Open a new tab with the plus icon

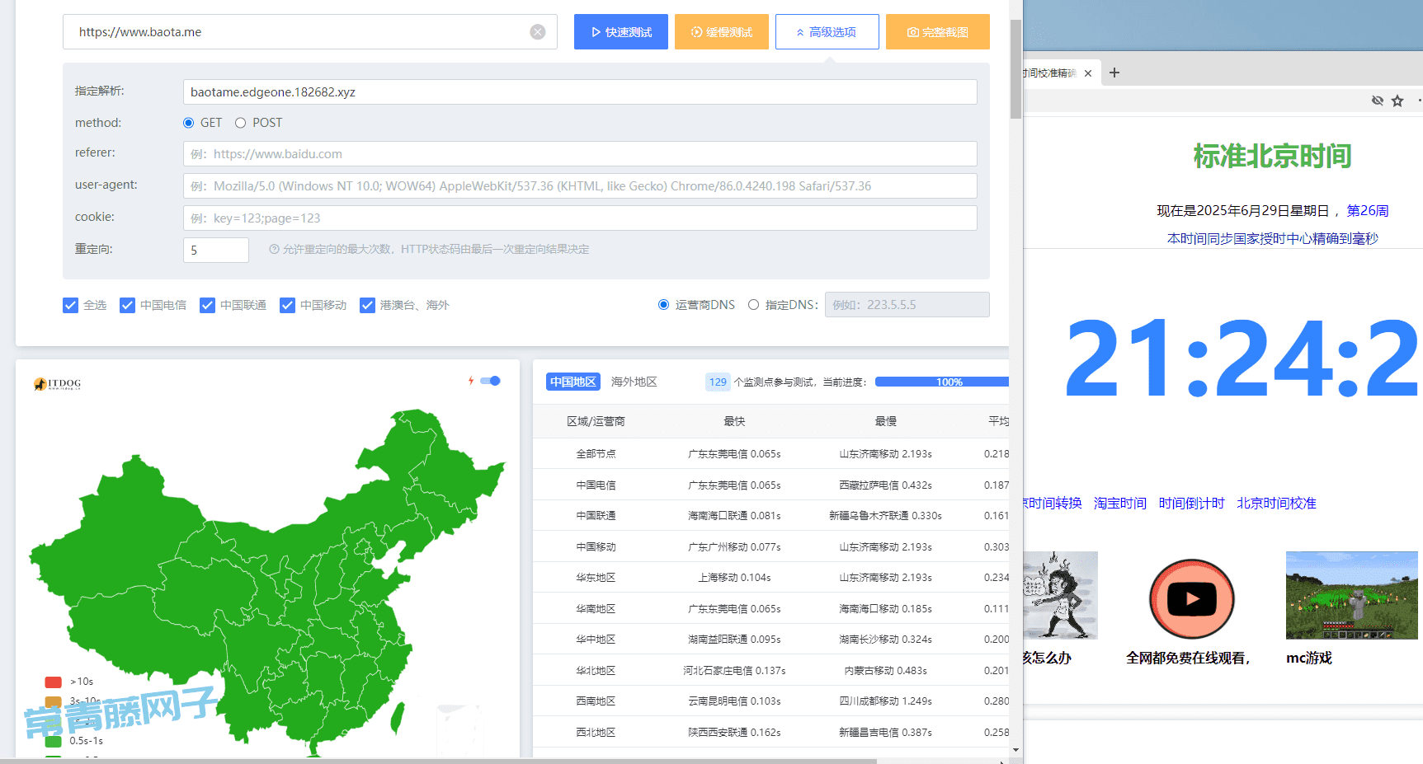1114,73
